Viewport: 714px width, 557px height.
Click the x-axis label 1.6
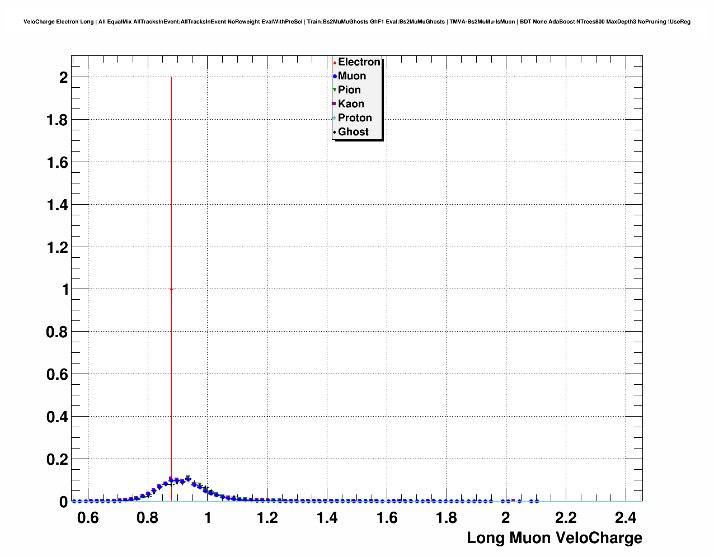[387, 518]
